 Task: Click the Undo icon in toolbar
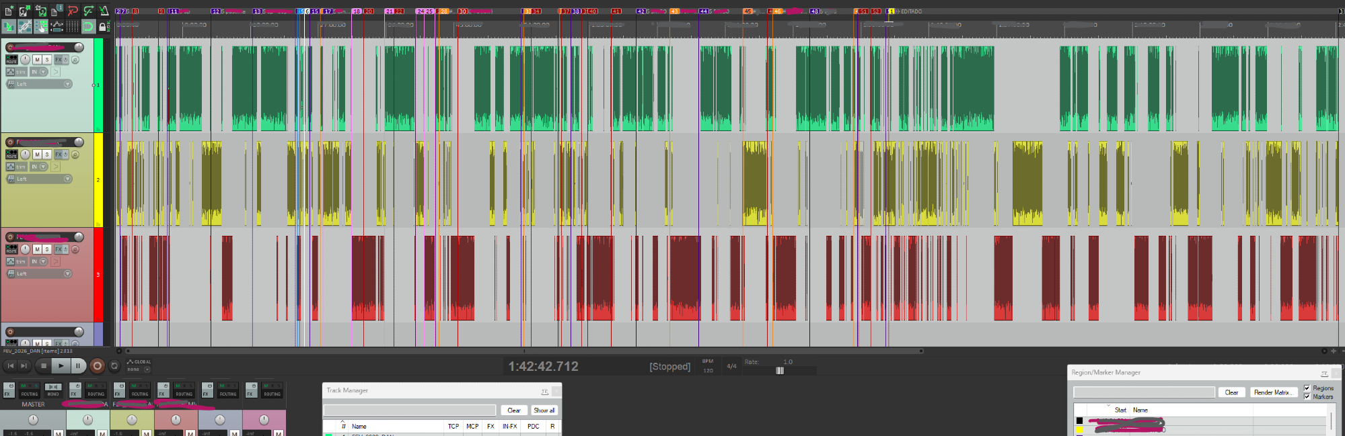pos(73,11)
